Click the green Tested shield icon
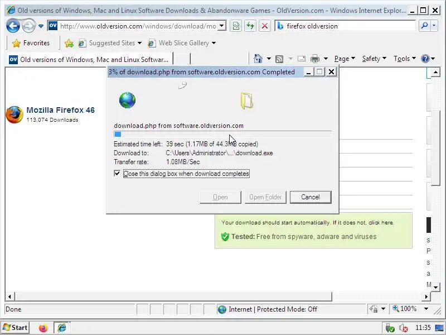Image resolution: width=446 pixels, height=335 pixels. tap(225, 236)
